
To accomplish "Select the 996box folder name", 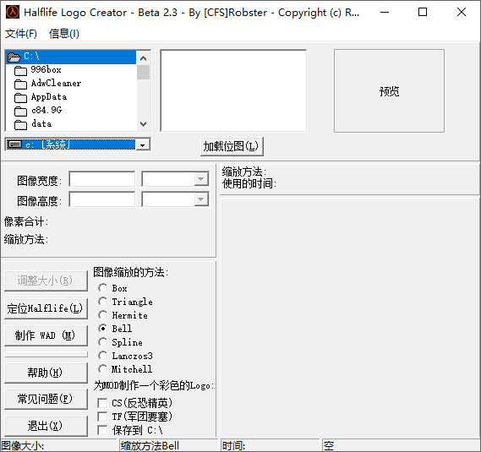I will 46,70.
